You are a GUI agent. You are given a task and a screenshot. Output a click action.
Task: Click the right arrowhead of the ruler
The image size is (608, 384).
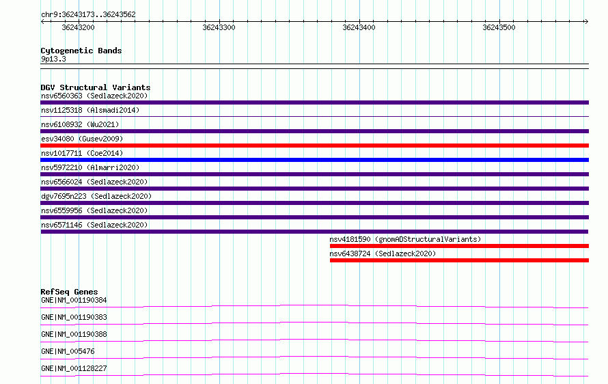tap(586, 22)
